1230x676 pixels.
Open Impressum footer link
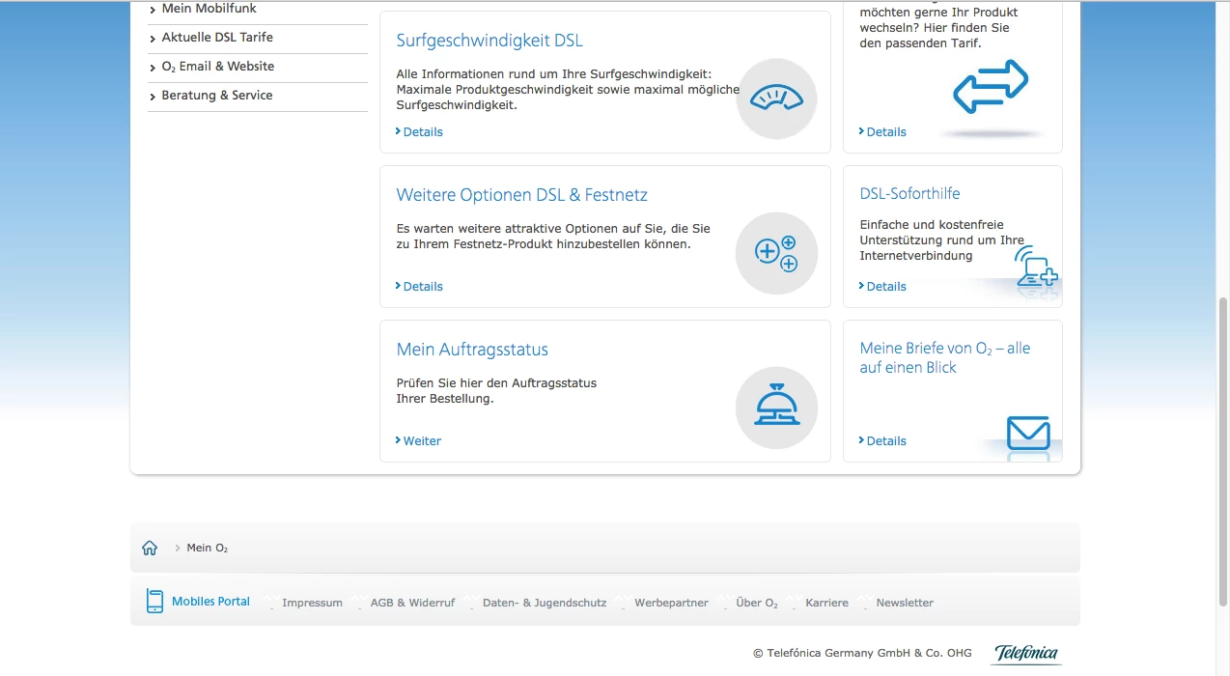coord(312,603)
